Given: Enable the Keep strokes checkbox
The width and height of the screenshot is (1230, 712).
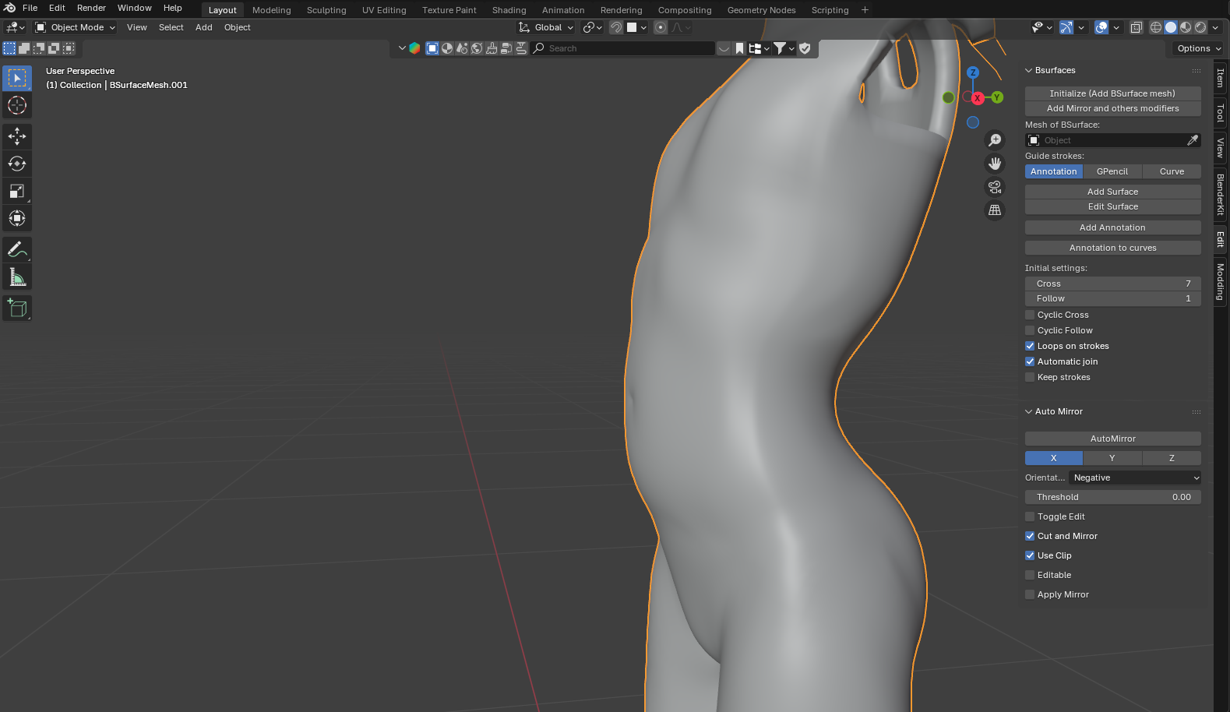Looking at the screenshot, I should [1030, 377].
